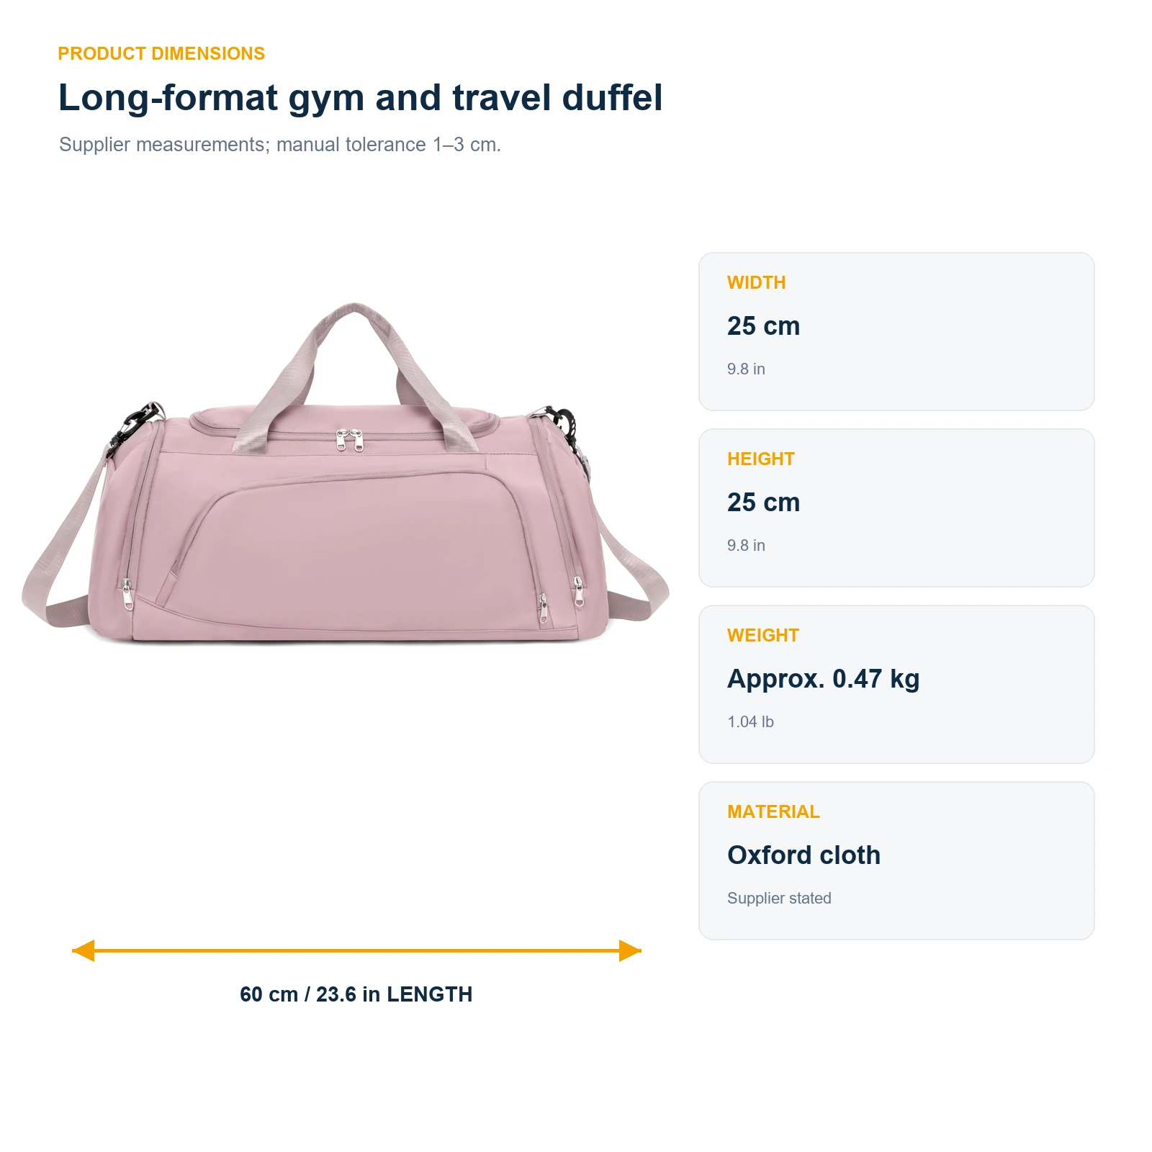Click the 1.04 lb weight conversion text
Screen dimensions: 1152x1152
point(750,721)
